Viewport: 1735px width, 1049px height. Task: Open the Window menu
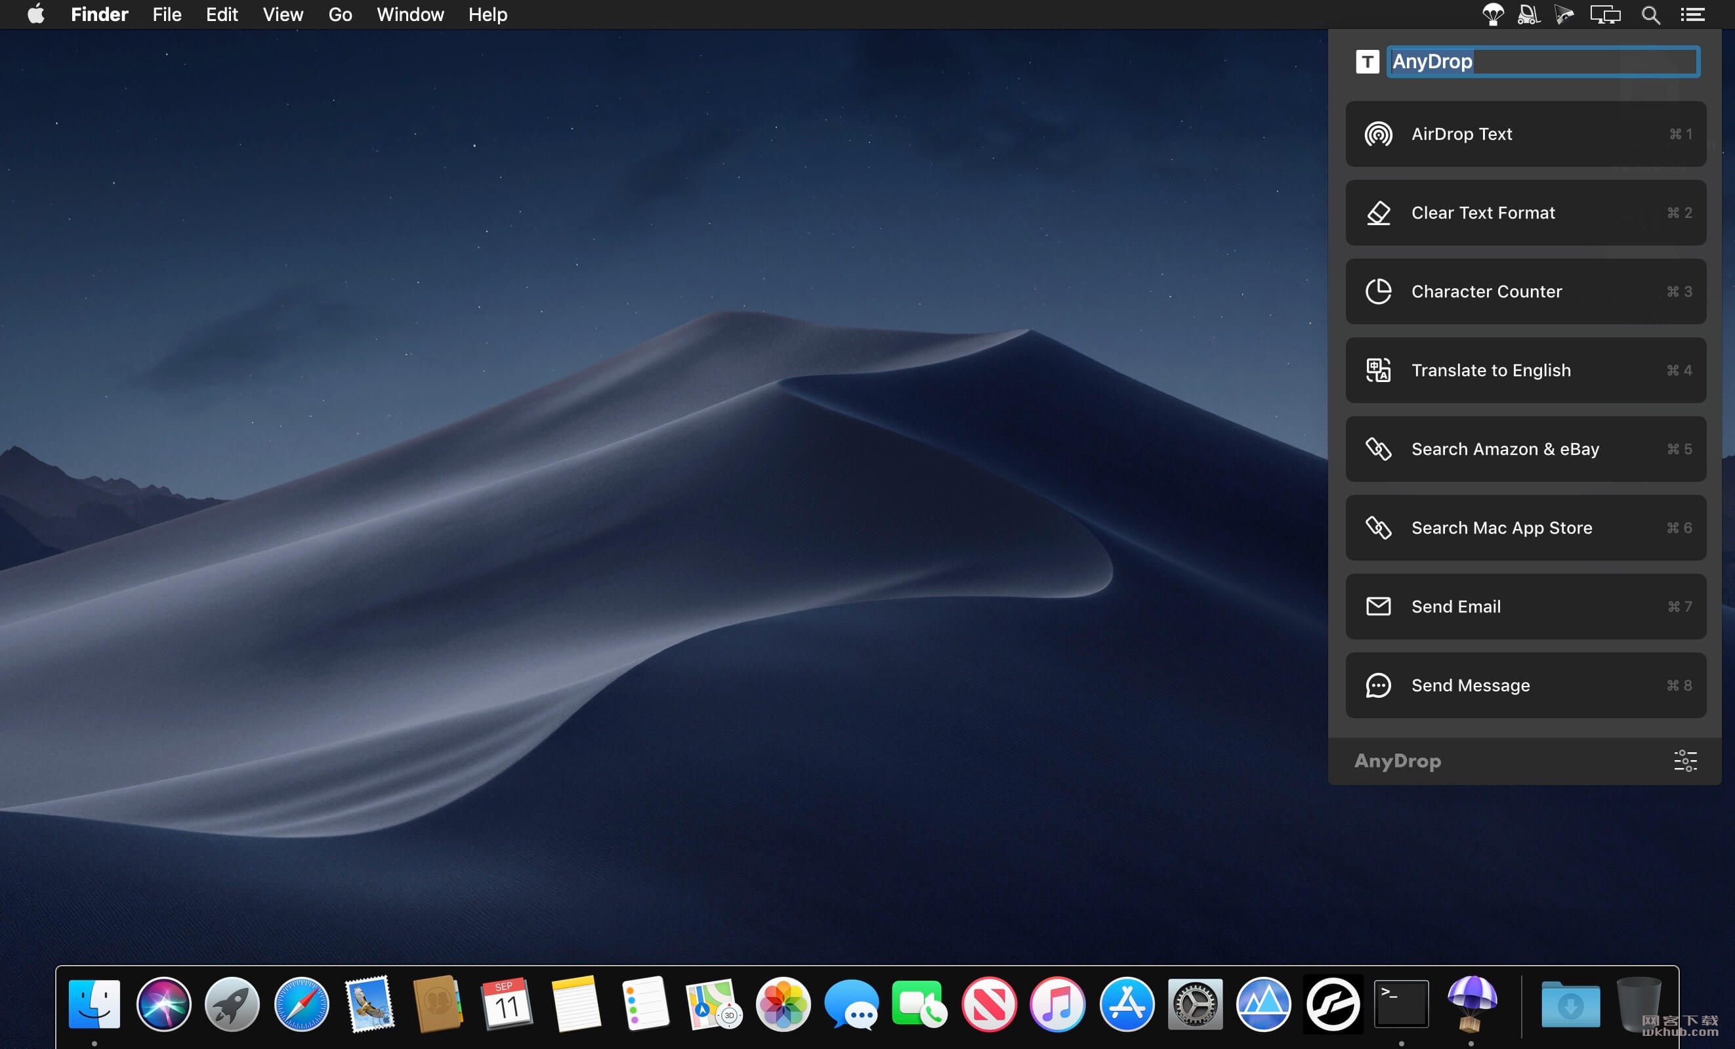click(411, 15)
